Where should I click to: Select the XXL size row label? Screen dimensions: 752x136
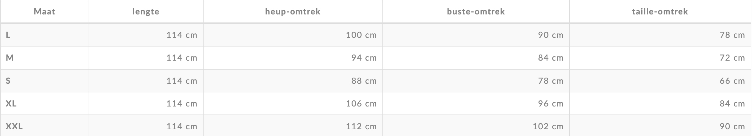[x=45, y=126]
